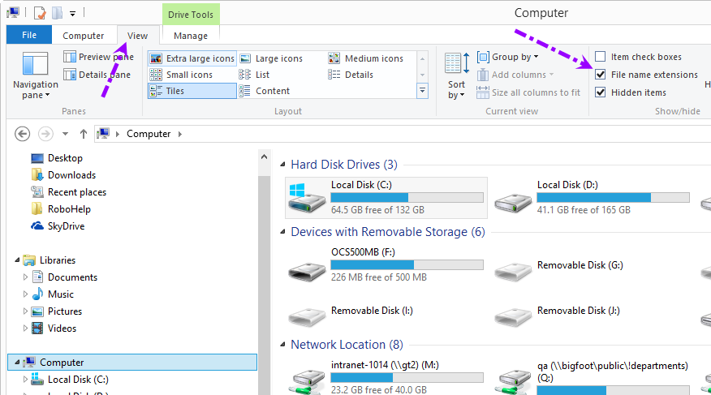Select Local Disk (C:) drive tile
711x395 pixels.
tap(386, 198)
